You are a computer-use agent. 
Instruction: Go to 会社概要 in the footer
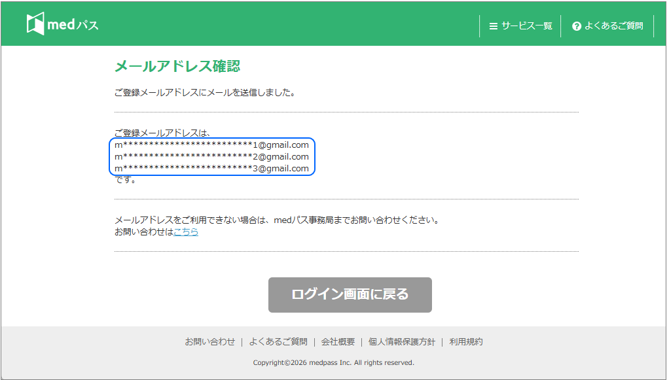[338, 341]
